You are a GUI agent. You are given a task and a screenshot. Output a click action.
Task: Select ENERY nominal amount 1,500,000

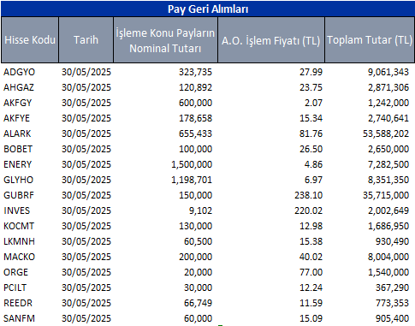click(x=192, y=164)
